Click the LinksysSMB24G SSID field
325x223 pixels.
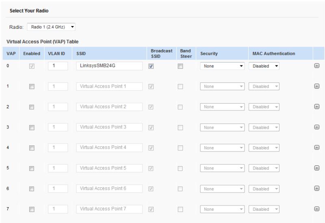(x=109, y=65)
